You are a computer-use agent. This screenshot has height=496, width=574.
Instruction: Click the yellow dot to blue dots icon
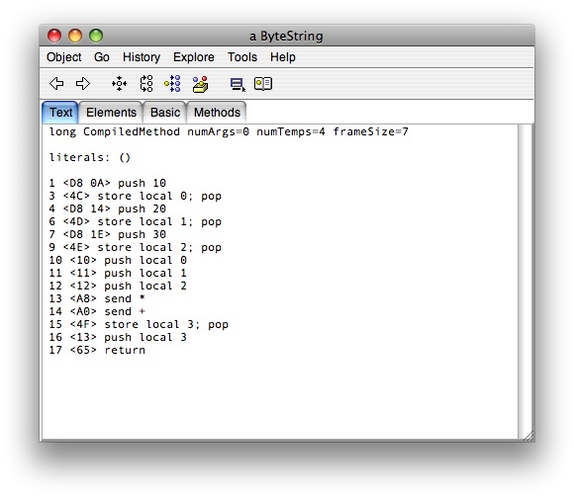[172, 84]
